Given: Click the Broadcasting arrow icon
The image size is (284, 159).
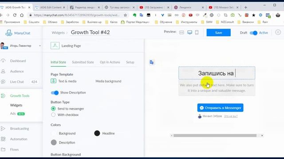Looking at the screenshot, I should coord(3,129).
